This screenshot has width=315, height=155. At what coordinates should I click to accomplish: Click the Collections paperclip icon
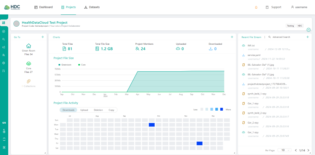click(x=29, y=81)
